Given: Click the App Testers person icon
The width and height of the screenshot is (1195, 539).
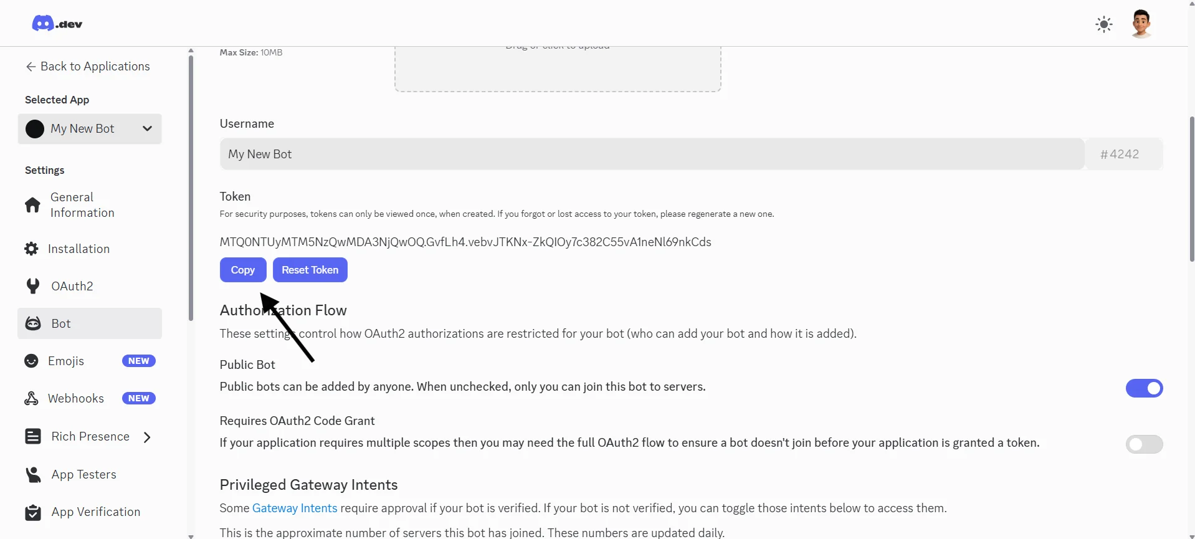Looking at the screenshot, I should point(33,474).
